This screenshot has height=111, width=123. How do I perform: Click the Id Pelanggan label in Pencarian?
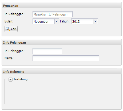click(x=14, y=14)
